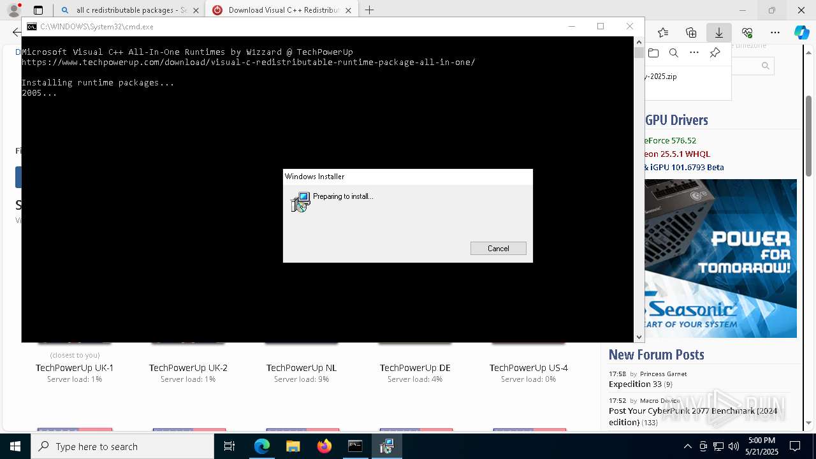The height and width of the screenshot is (459, 816).
Task: Open 'Expedition 33' forum post
Action: point(635,384)
